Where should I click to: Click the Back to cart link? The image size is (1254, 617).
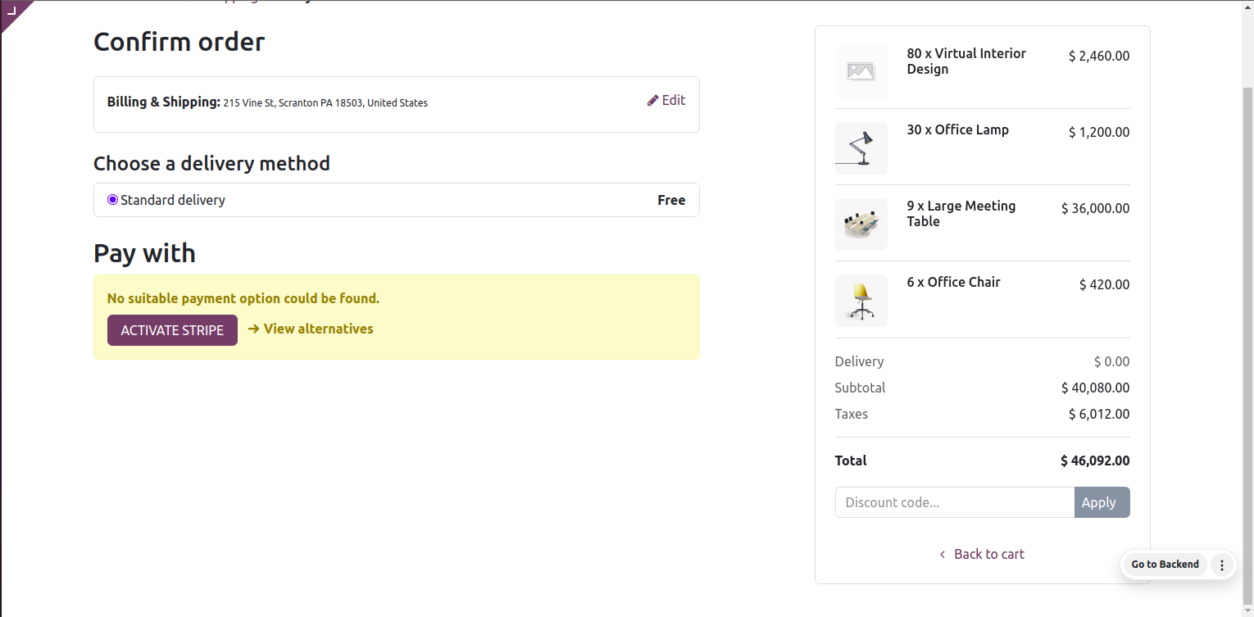point(982,554)
